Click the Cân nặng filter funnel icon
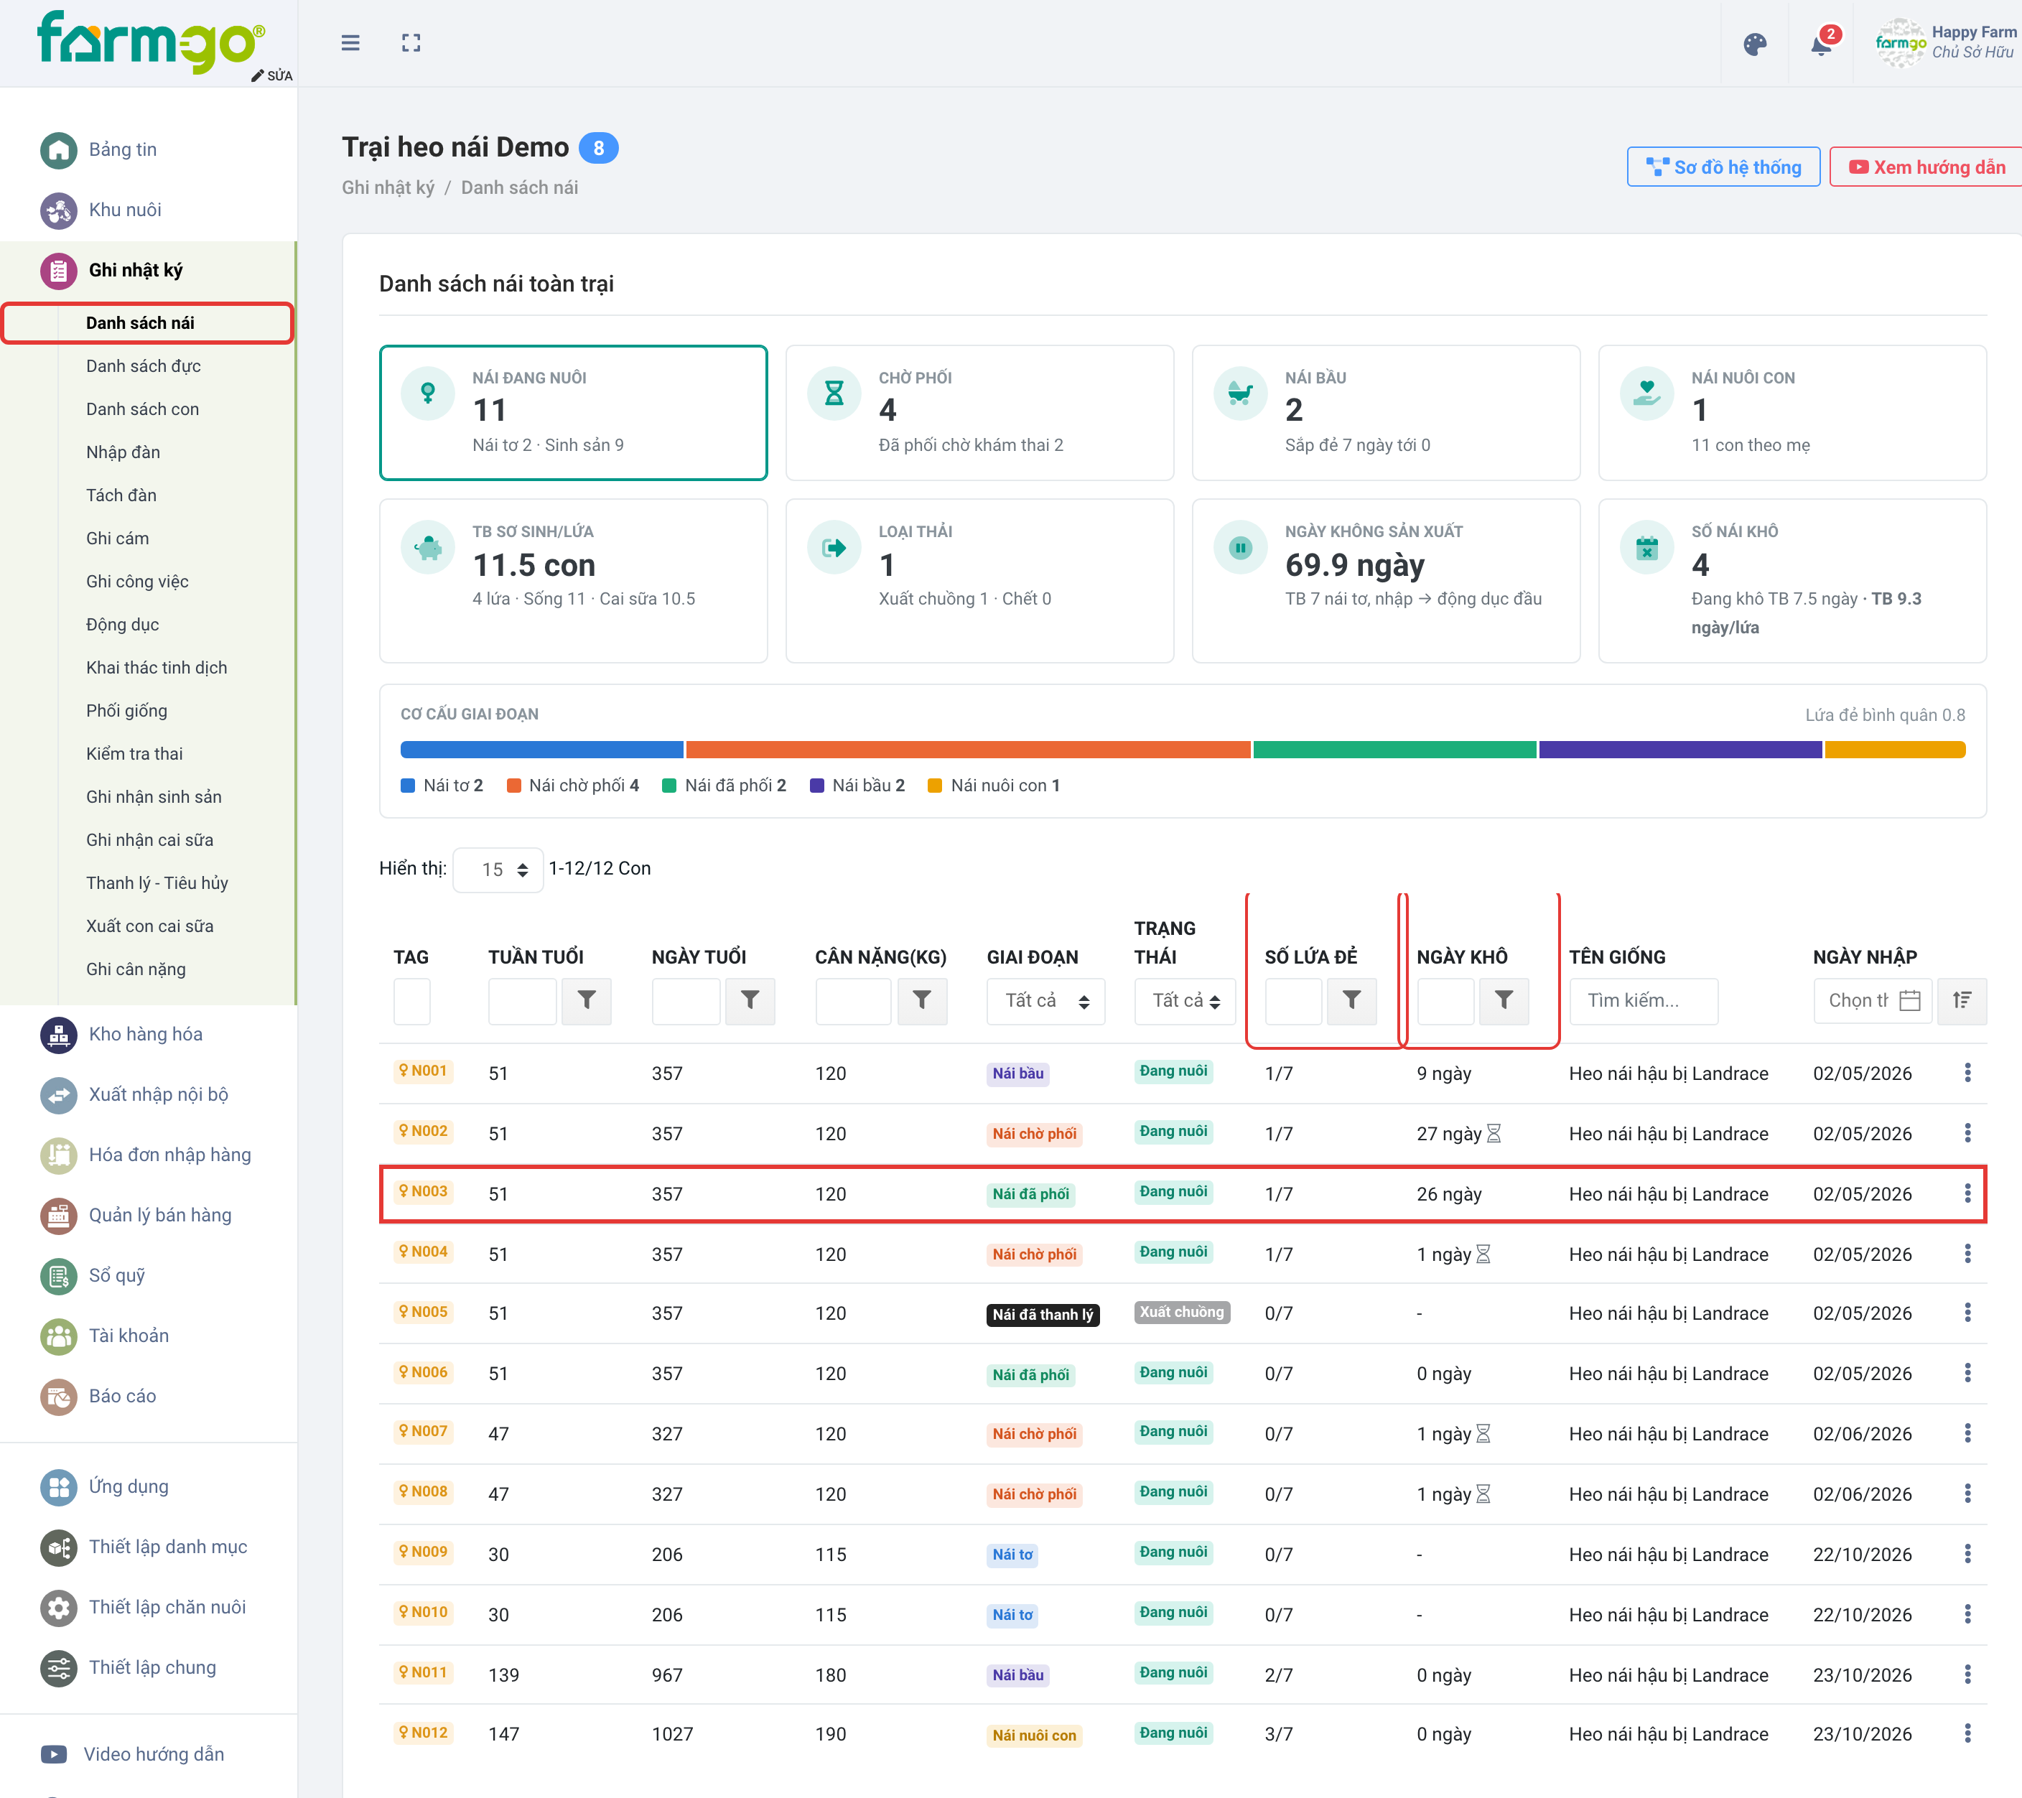 point(922,1001)
